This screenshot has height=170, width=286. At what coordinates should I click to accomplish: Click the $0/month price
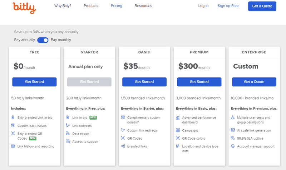24,66
